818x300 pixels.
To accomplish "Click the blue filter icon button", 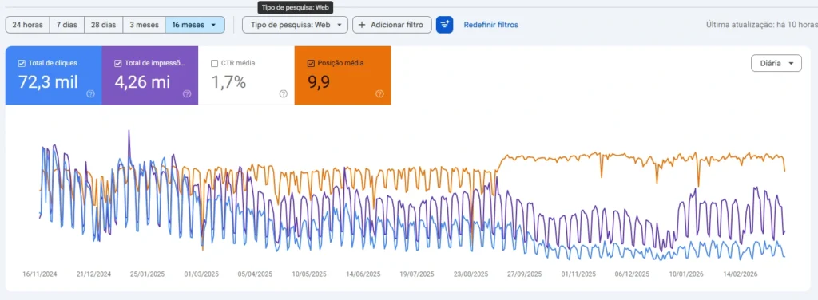I will (x=444, y=25).
